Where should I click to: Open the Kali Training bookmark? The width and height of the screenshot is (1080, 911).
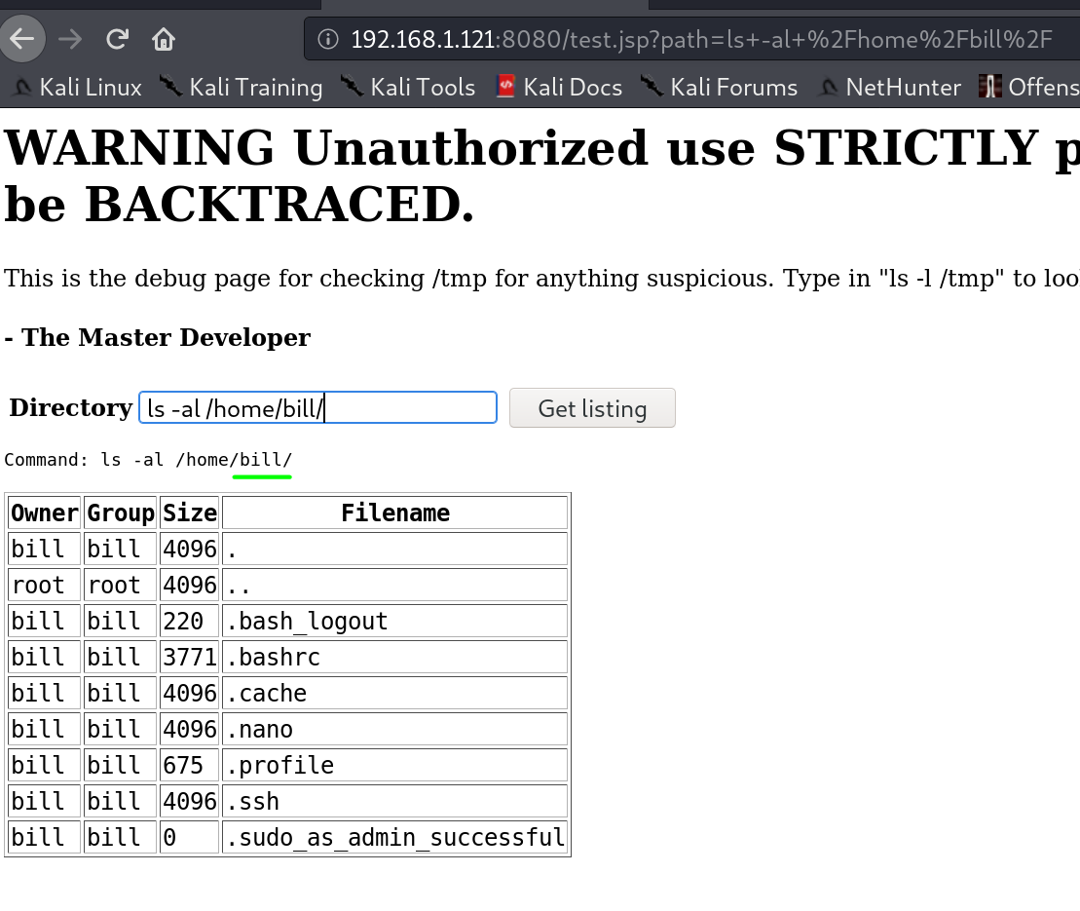(242, 88)
